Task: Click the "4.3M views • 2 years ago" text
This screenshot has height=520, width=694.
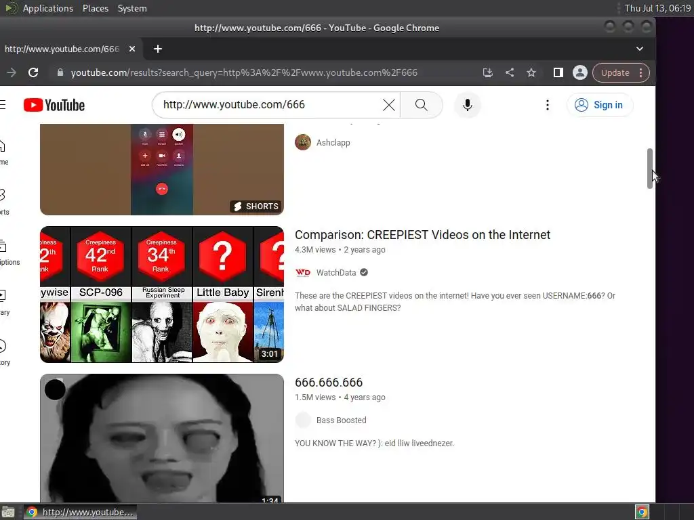Action: [x=340, y=250]
